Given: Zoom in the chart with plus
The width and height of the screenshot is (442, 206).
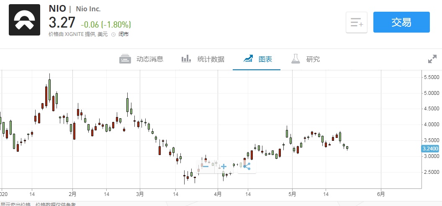Looking at the screenshot, I should (224, 166).
